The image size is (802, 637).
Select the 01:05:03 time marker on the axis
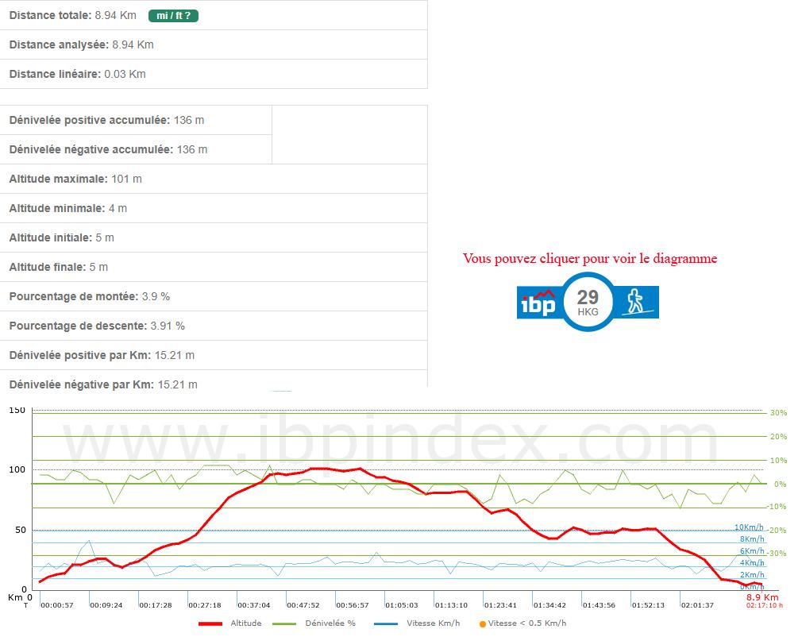click(x=402, y=604)
